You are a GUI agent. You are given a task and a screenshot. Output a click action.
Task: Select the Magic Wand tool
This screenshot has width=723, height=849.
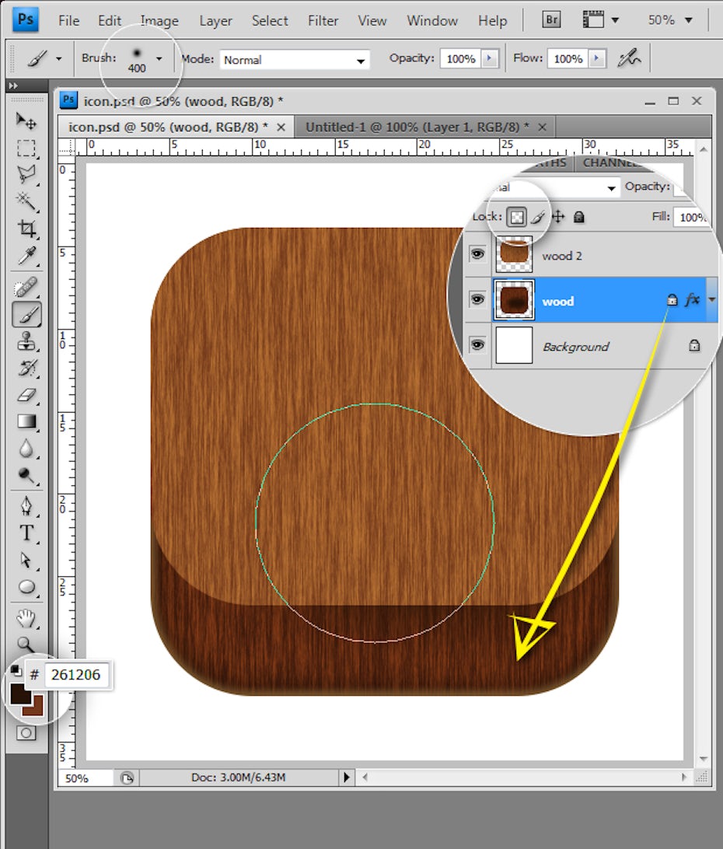26,201
